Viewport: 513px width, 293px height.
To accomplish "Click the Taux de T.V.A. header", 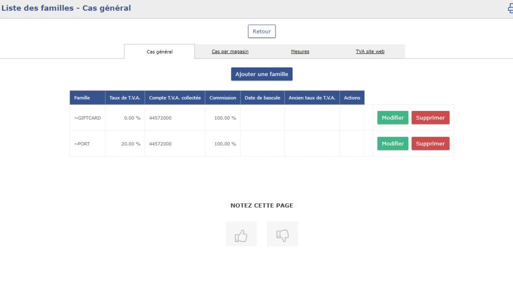I will click(125, 97).
